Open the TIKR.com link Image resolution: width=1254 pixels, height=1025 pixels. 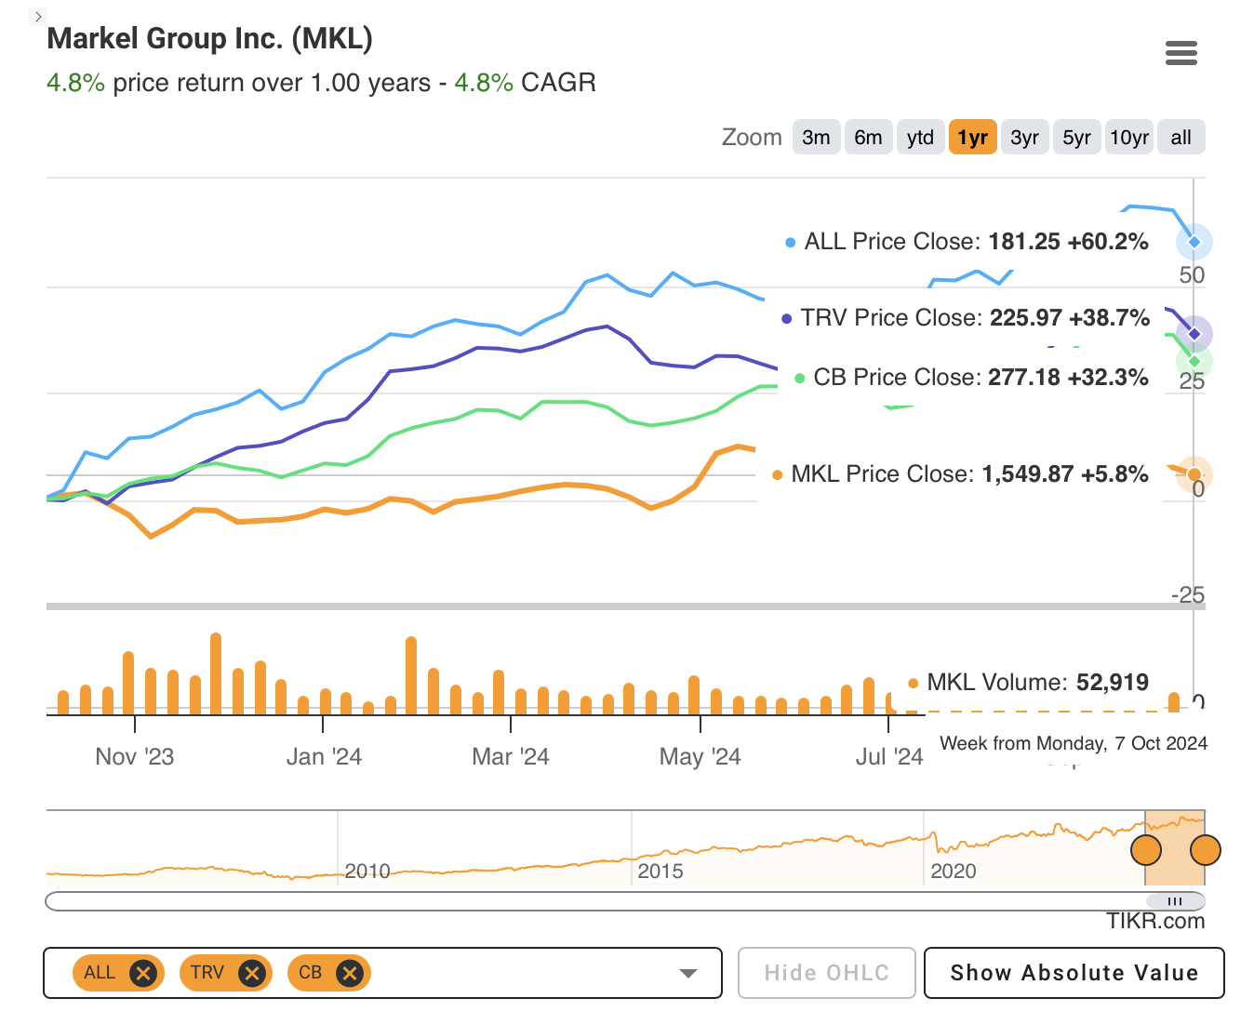pyautogui.click(x=1154, y=921)
